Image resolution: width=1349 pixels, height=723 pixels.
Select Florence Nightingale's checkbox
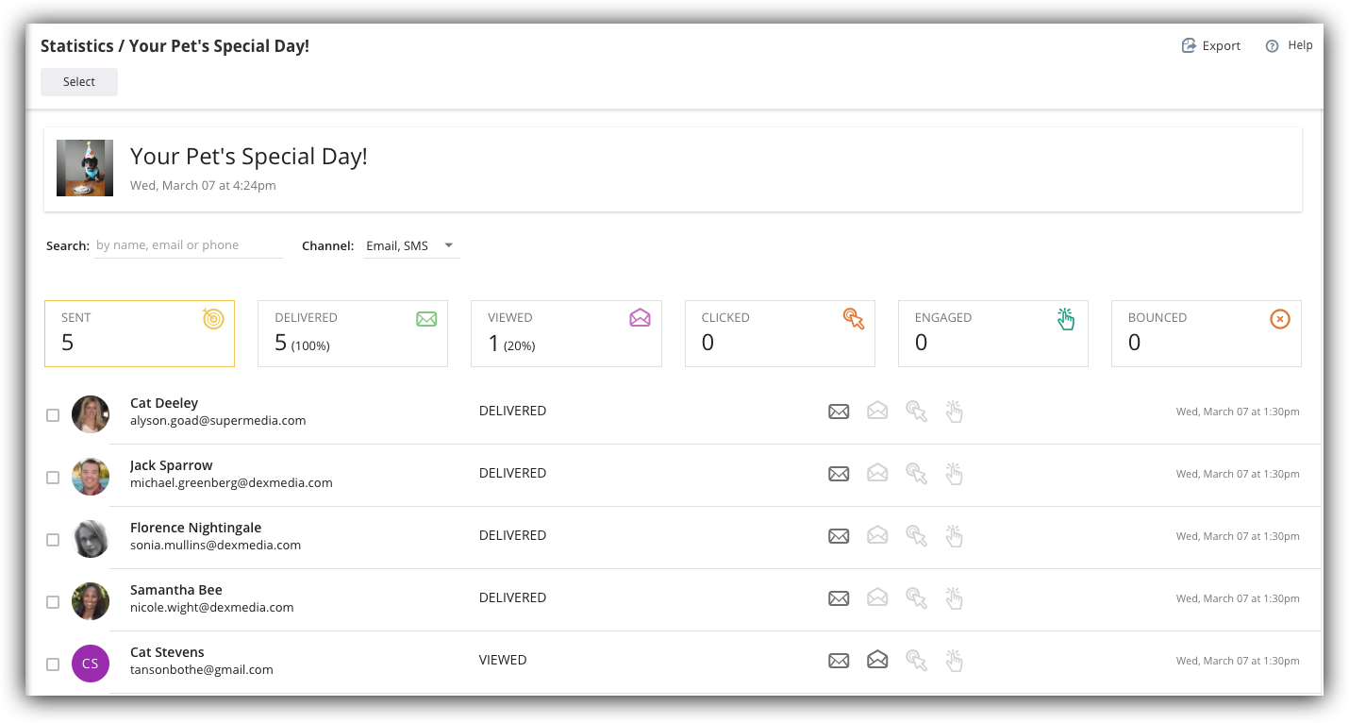pos(53,540)
